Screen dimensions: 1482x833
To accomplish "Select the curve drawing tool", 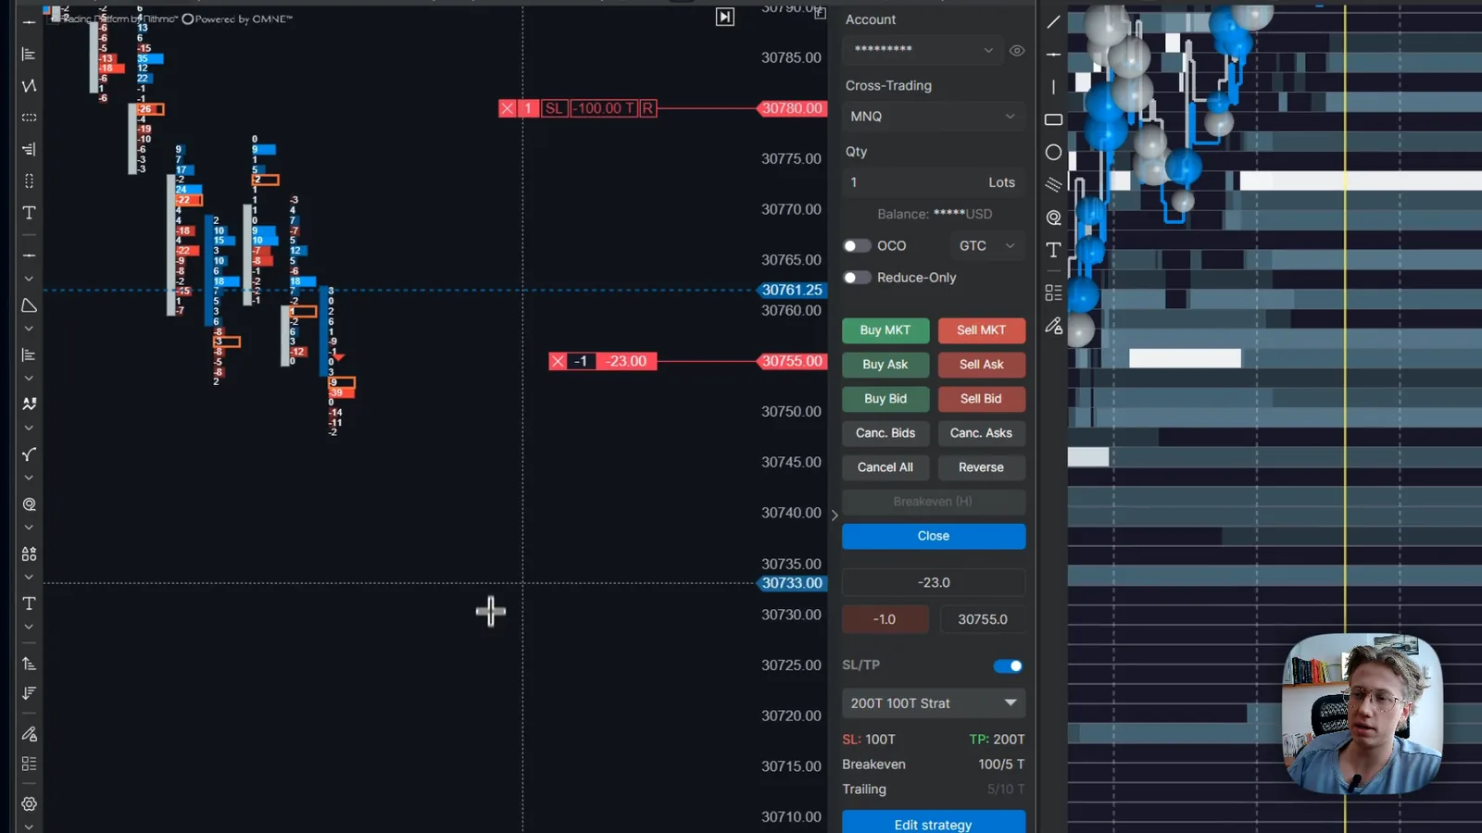I will tap(29, 454).
